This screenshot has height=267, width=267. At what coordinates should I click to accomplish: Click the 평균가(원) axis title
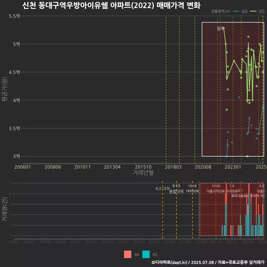[x=5, y=89]
